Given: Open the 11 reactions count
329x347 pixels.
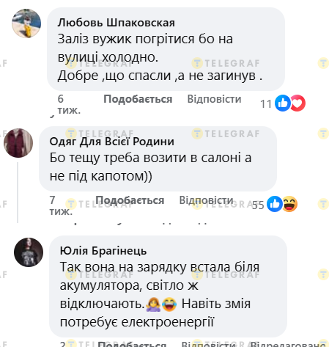Looking at the screenshot, I should [x=266, y=104].
